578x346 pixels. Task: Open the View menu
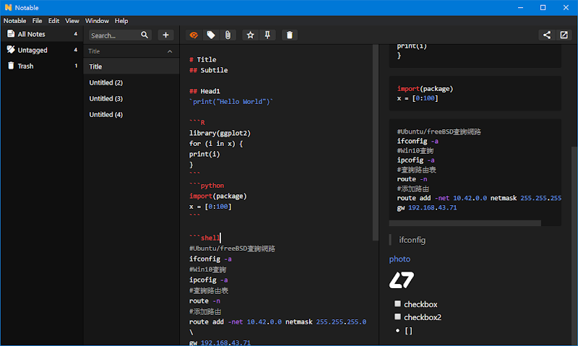[x=72, y=21]
